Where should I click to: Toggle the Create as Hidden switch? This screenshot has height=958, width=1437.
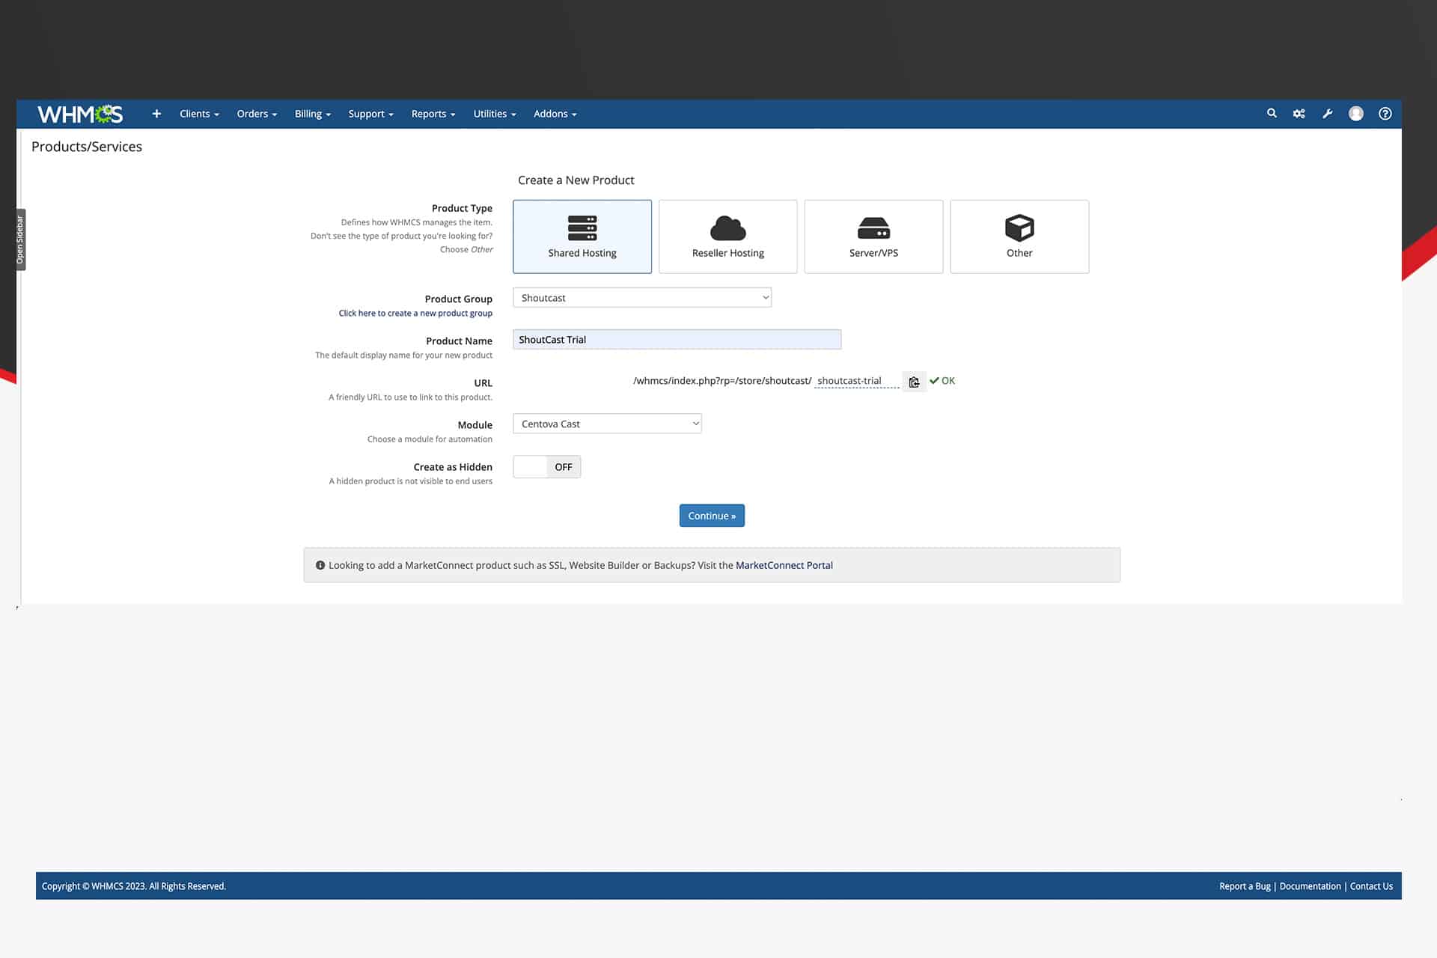547,467
